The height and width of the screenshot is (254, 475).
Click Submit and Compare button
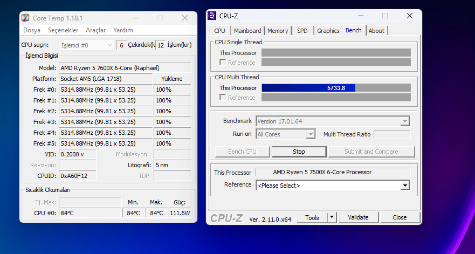(x=371, y=152)
